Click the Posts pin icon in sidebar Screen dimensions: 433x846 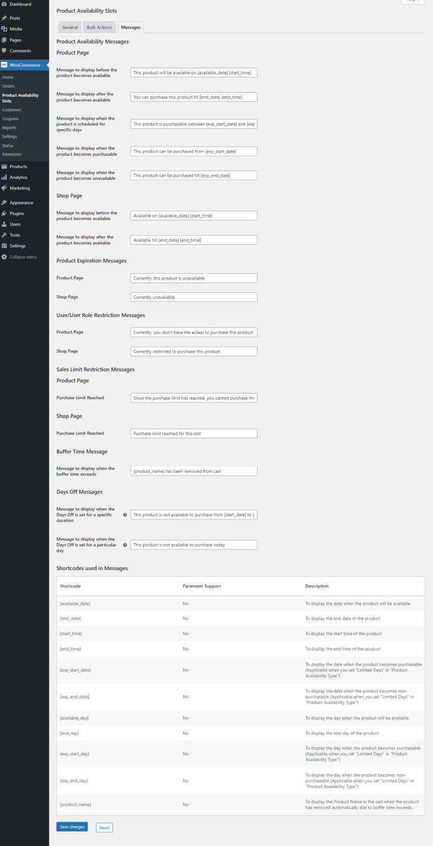tap(5, 18)
